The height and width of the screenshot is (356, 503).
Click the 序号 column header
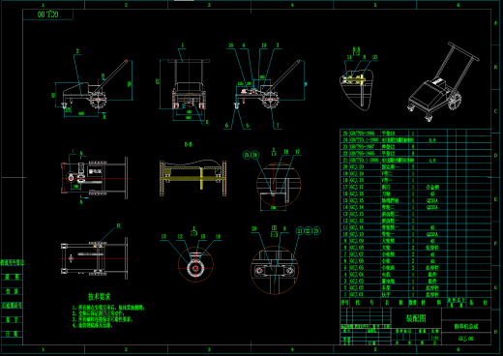pyautogui.click(x=345, y=303)
